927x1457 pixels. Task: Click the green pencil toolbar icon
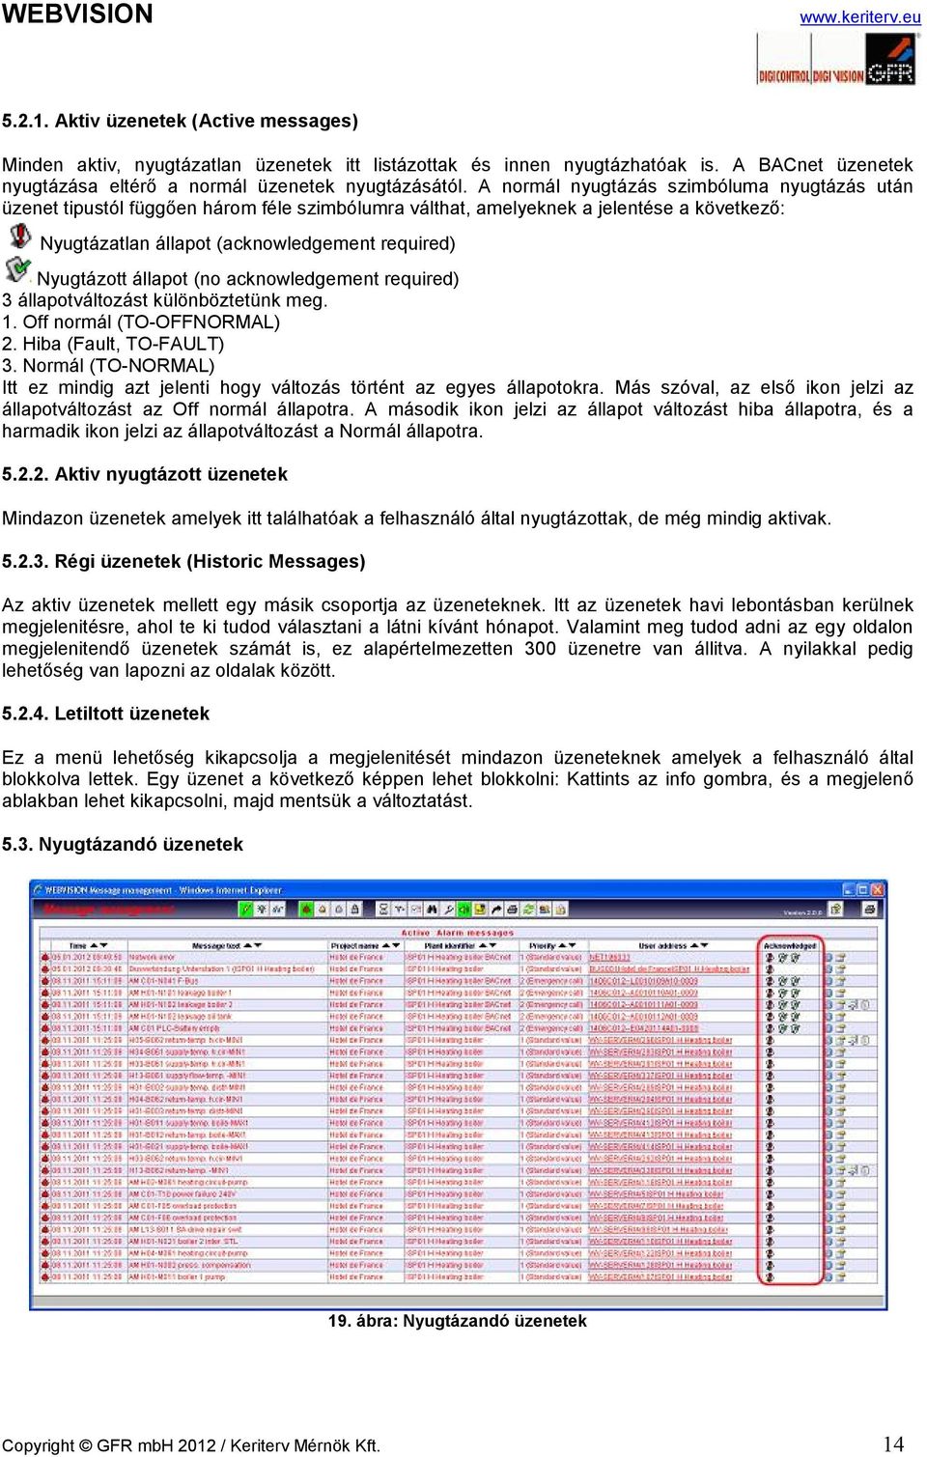coord(246,910)
